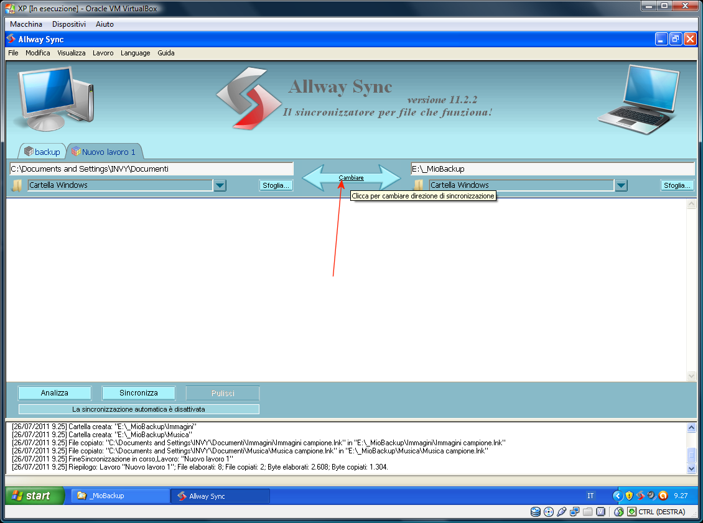This screenshot has width=703, height=523.
Task: Open VirtualBox Dispositivi menu
Action: [68, 24]
